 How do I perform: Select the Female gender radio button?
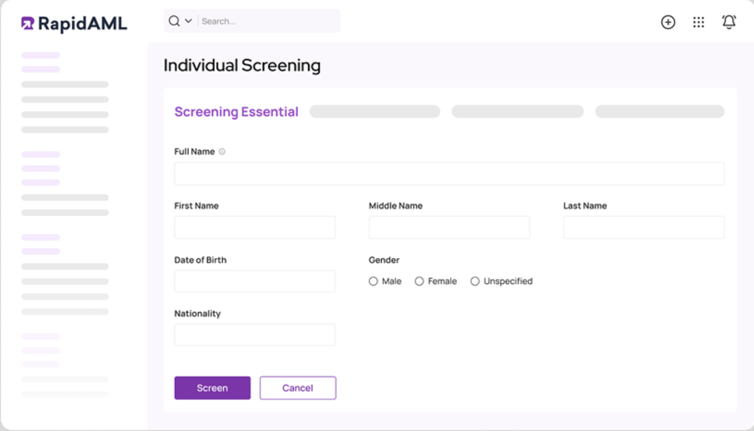[419, 281]
